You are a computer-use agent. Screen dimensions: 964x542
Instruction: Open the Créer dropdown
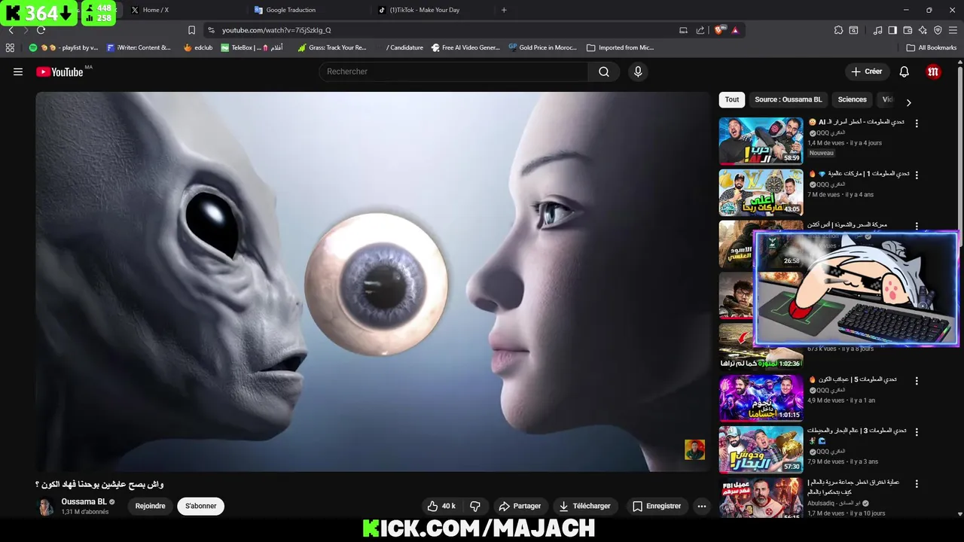point(866,72)
